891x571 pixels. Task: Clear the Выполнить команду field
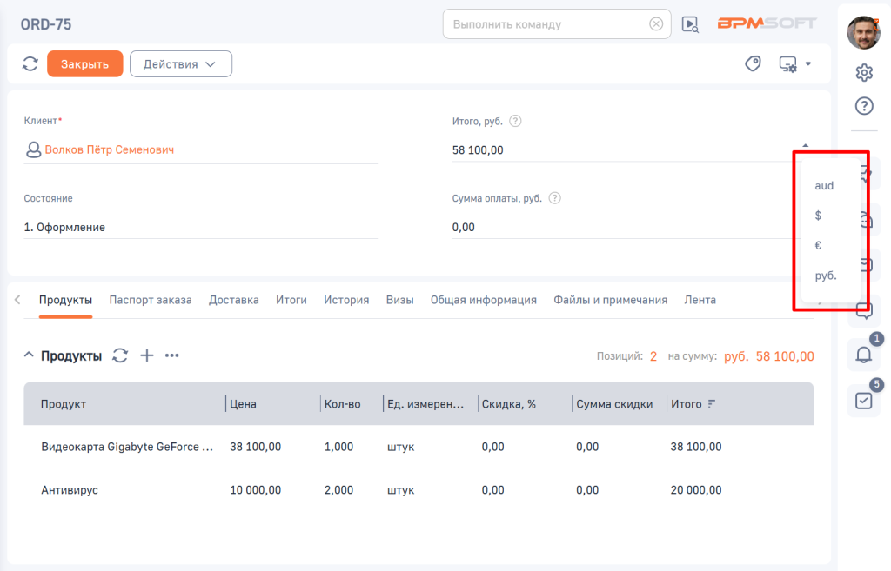[x=656, y=24]
